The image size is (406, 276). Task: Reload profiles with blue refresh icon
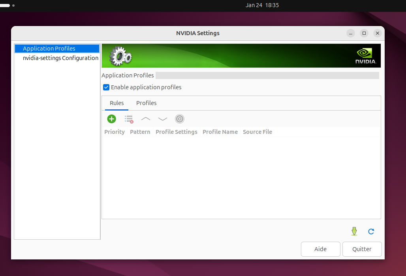[x=371, y=231]
